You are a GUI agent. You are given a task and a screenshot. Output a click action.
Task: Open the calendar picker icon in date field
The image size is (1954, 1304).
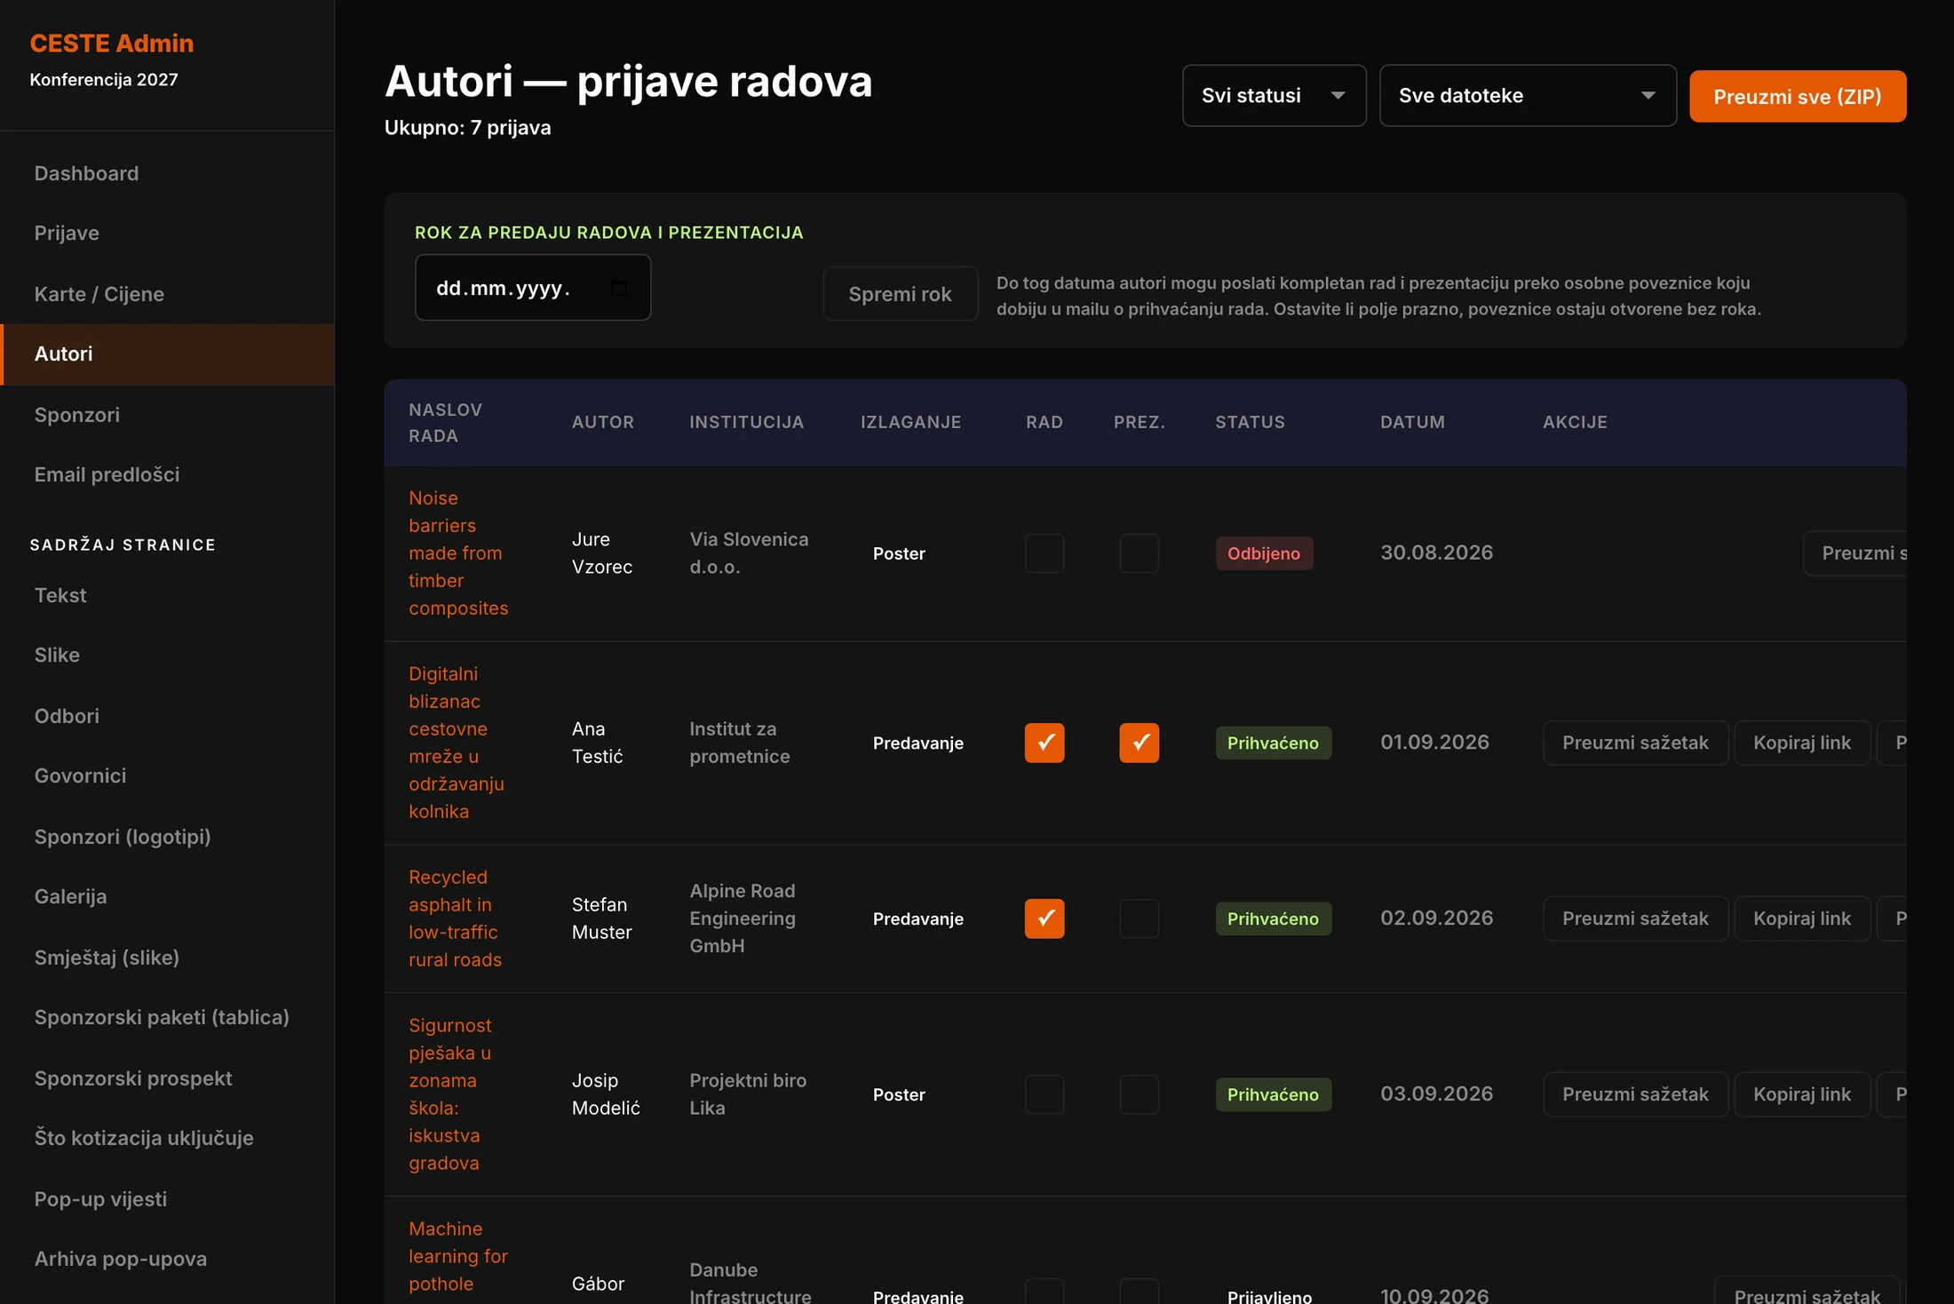pos(619,288)
